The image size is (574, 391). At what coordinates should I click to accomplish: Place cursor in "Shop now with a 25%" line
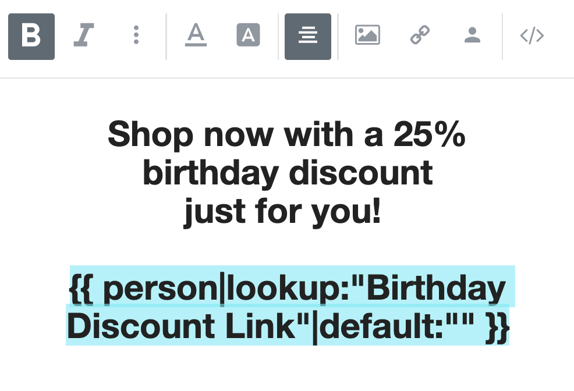coord(286,136)
